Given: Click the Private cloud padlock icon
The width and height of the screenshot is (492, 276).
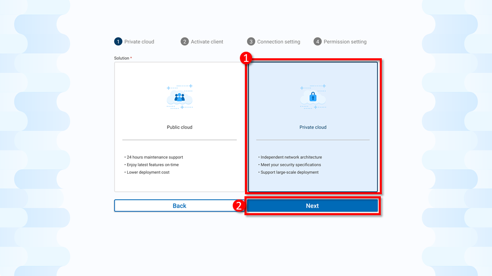Looking at the screenshot, I should [313, 97].
